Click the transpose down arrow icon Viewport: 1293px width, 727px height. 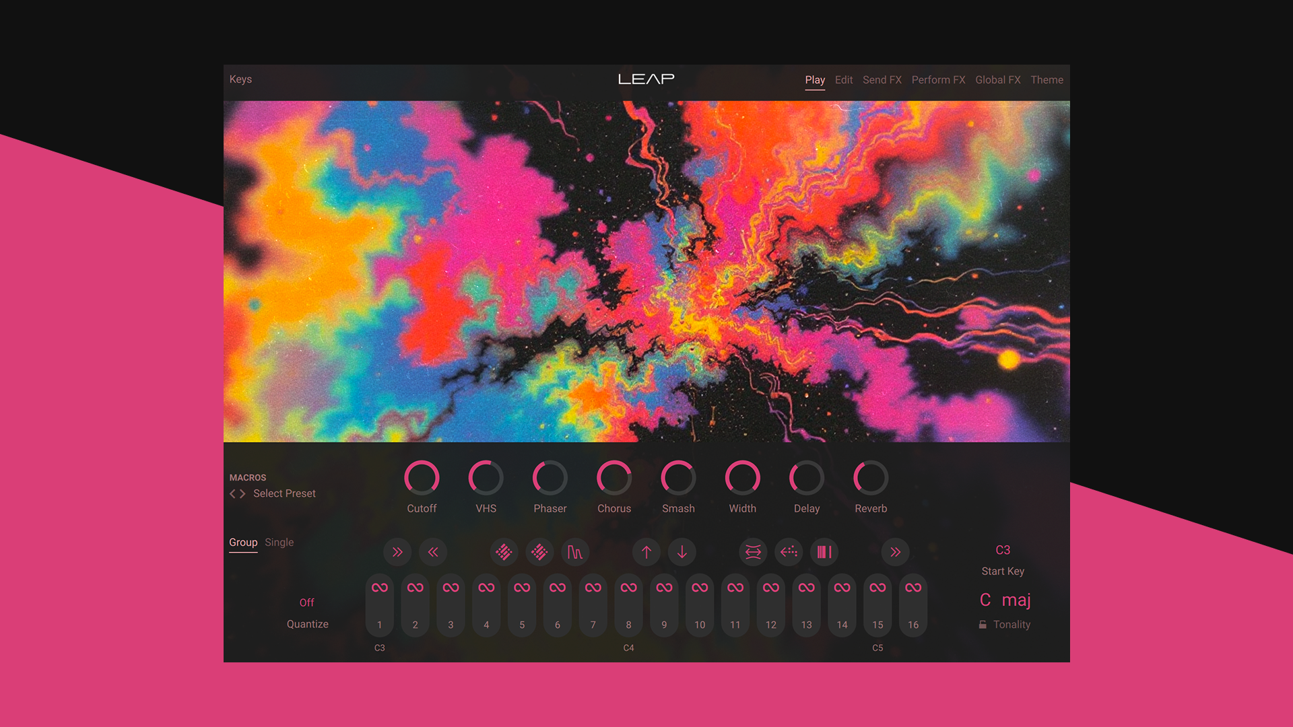tap(682, 552)
